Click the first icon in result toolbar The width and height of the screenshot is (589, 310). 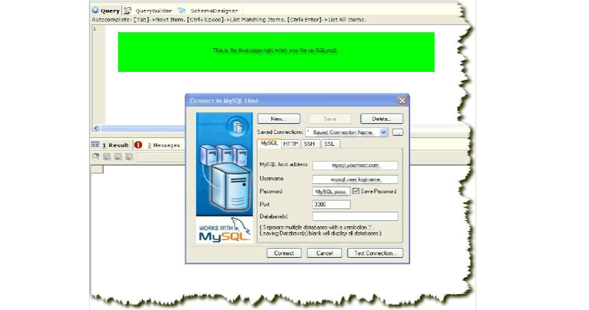coord(96,157)
